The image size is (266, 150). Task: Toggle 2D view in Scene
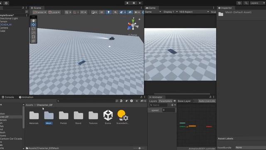101,12
